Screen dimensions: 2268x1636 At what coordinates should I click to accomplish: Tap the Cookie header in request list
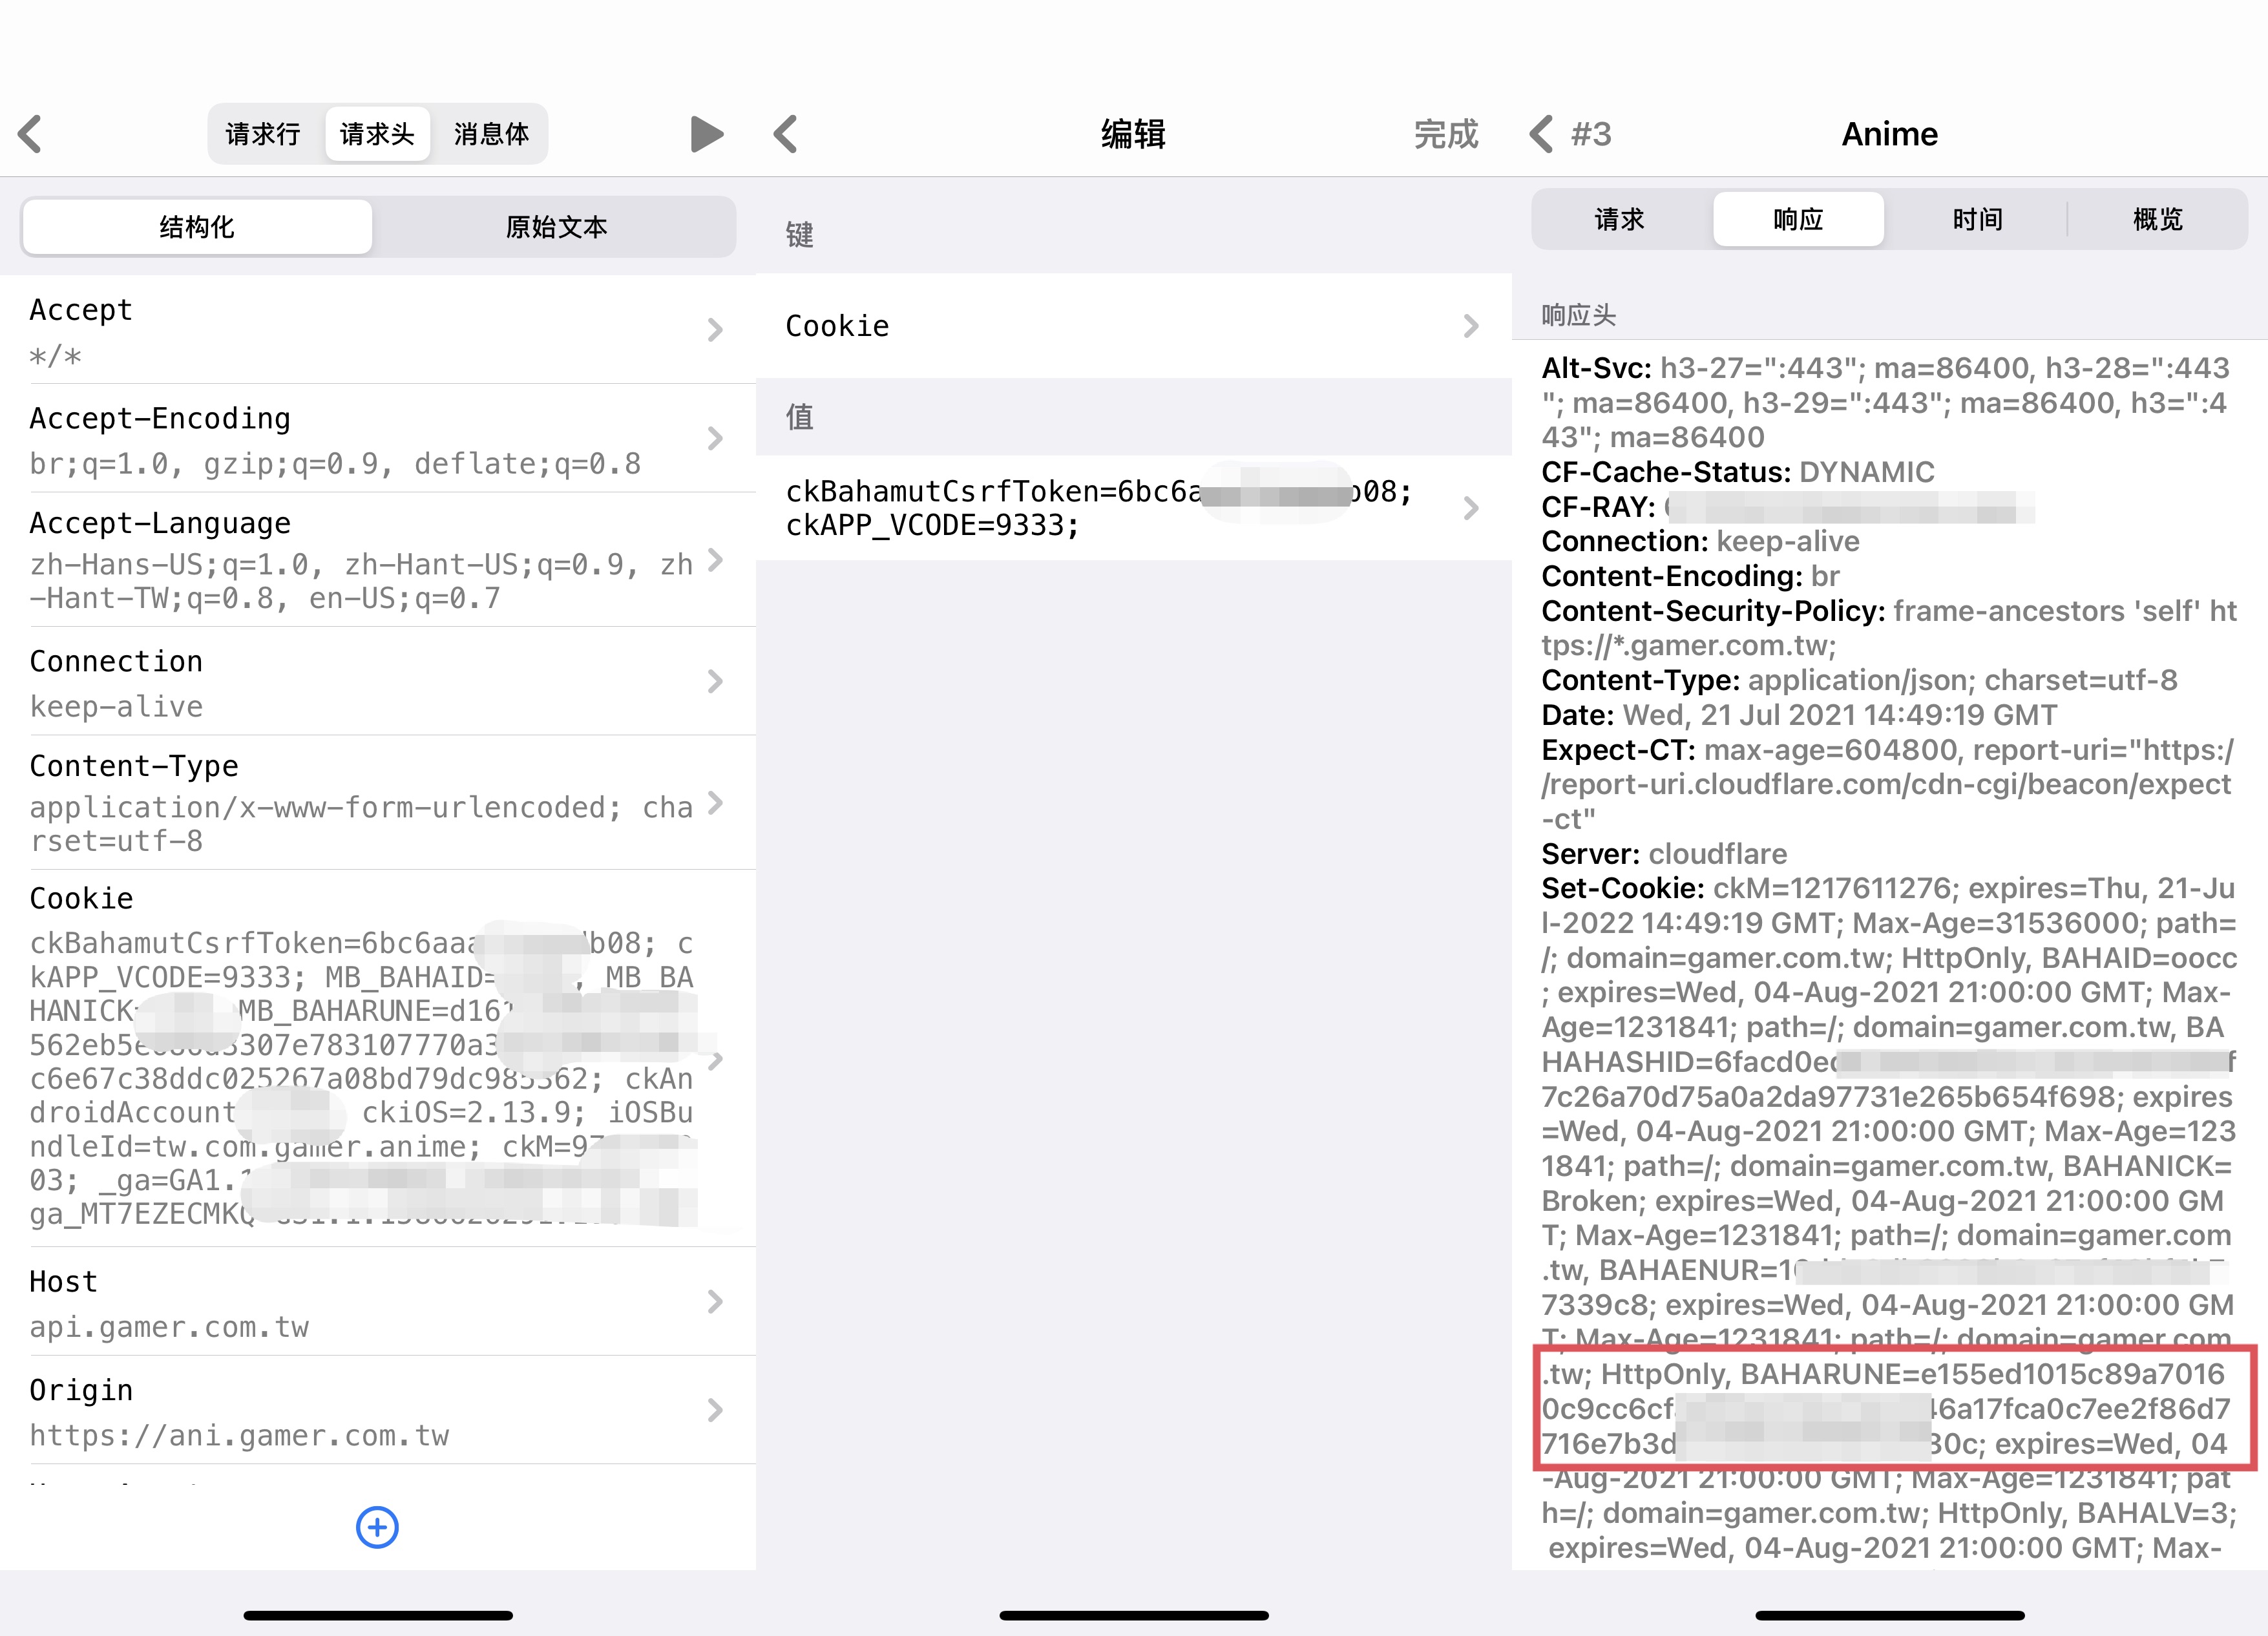81,898
